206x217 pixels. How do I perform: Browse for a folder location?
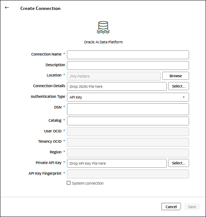point(175,76)
